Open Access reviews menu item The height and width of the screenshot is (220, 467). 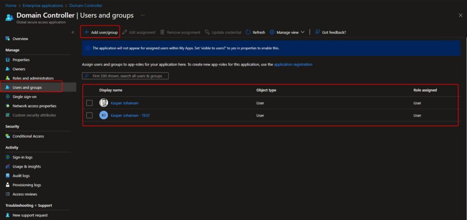coord(25,194)
